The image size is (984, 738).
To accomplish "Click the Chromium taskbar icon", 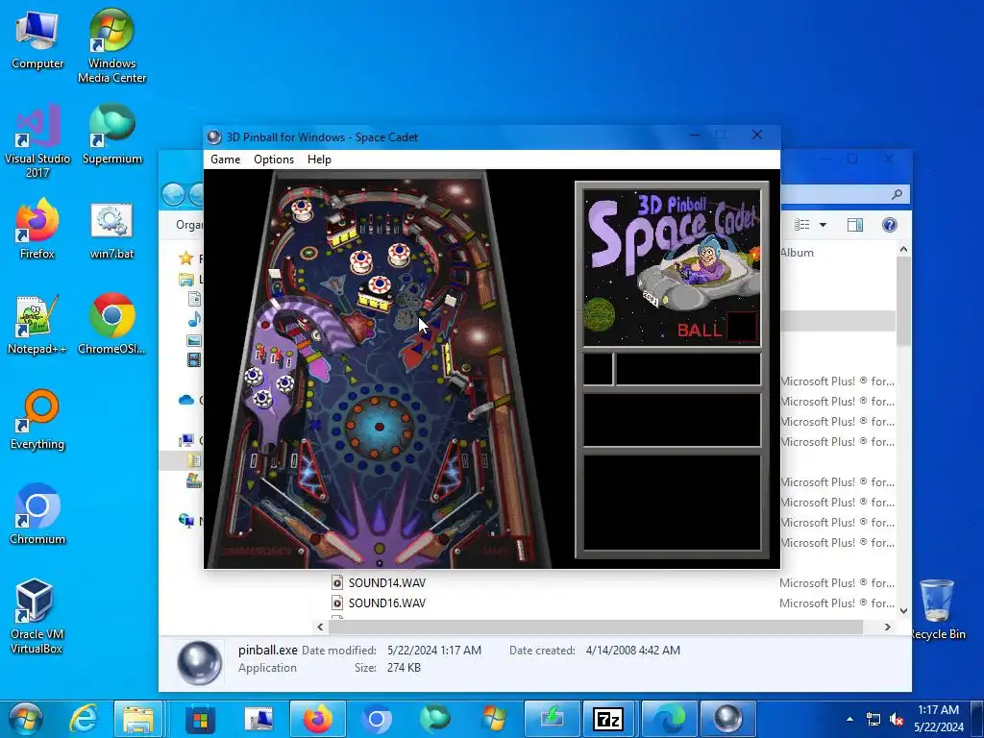I will tap(377, 719).
